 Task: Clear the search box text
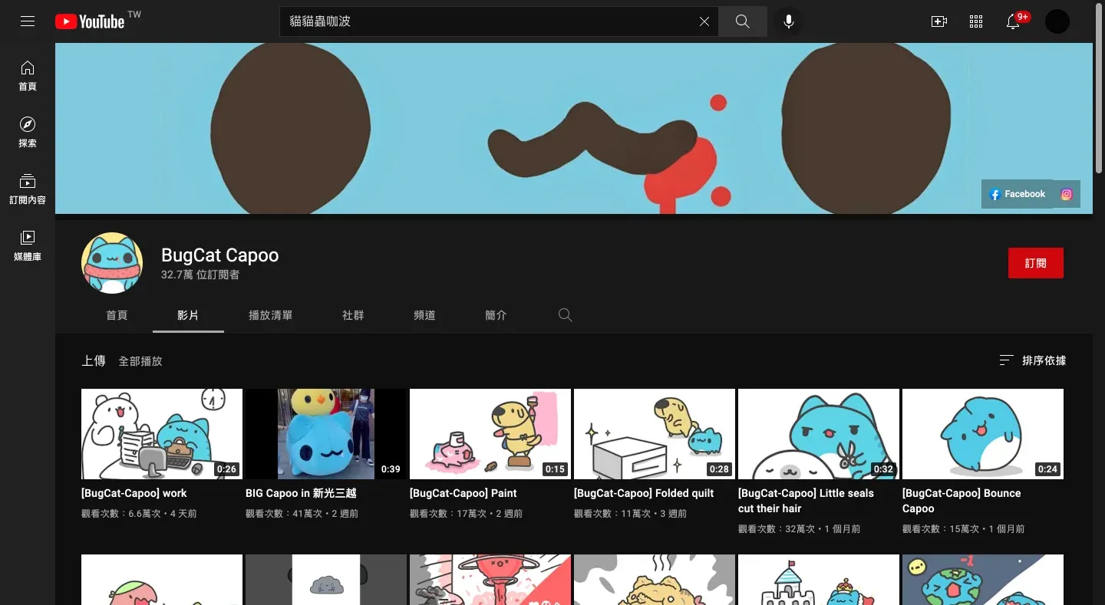tap(704, 21)
